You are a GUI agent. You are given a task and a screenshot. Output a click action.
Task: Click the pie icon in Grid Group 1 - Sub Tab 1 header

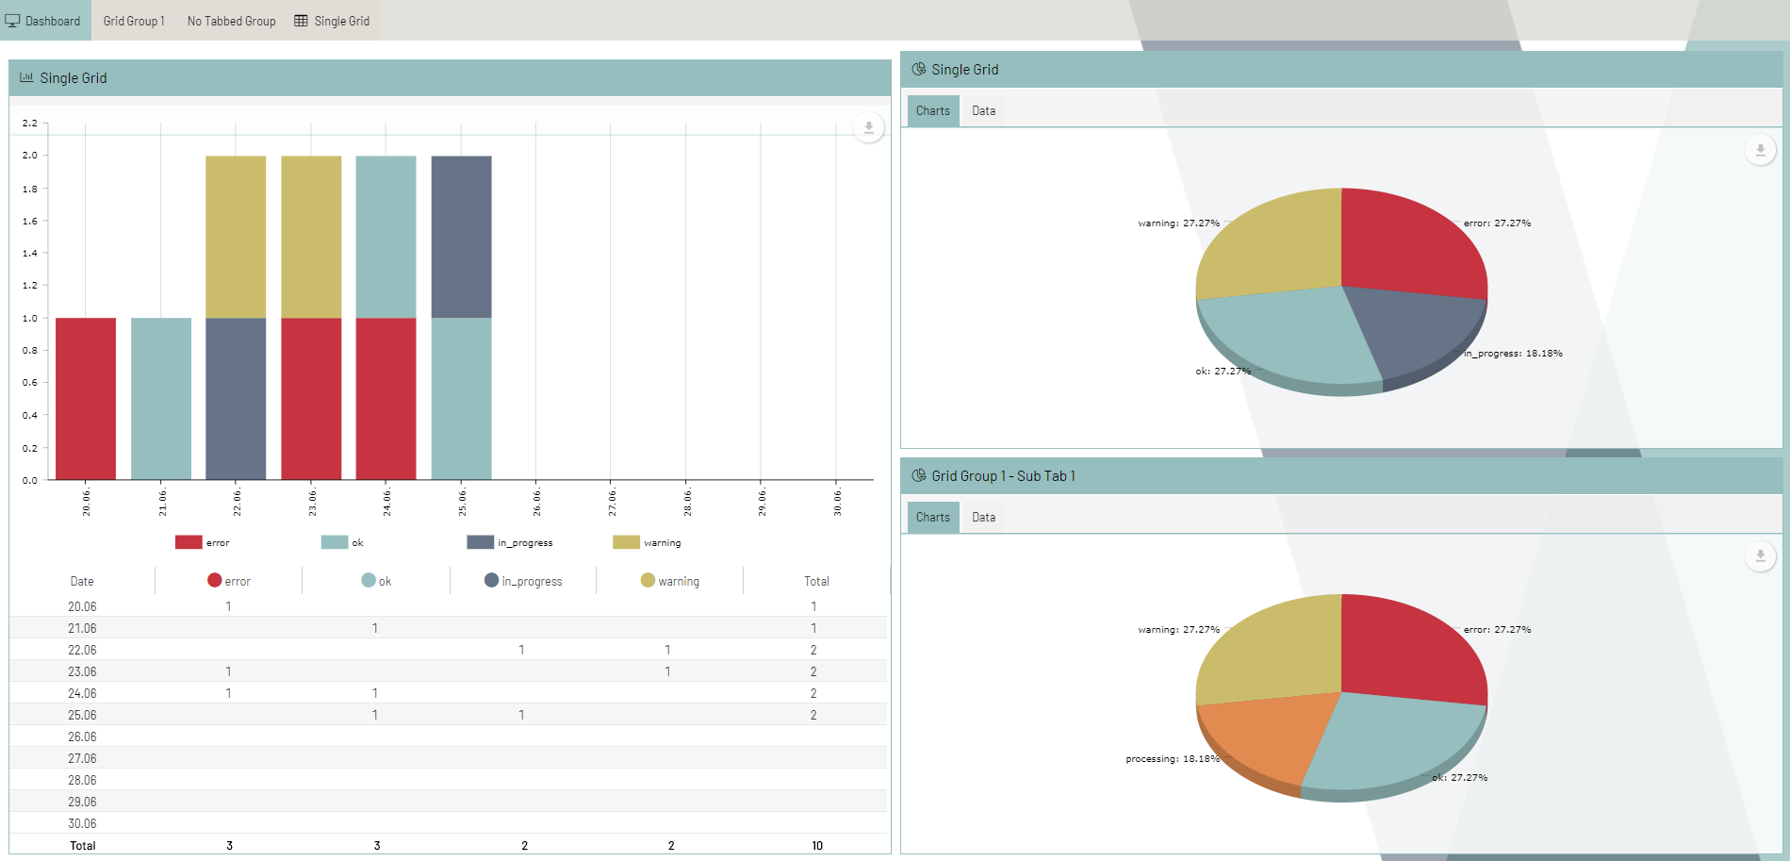tap(918, 476)
